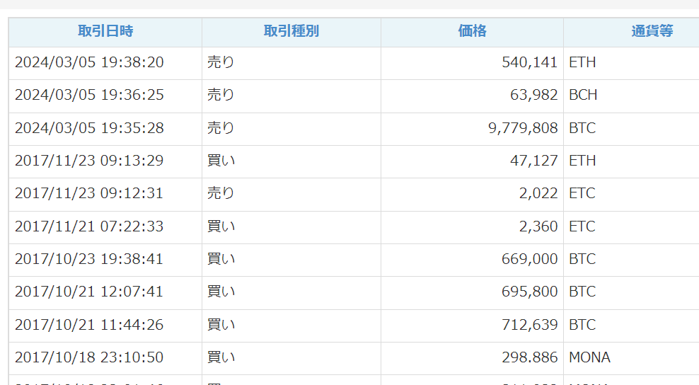Click 売り in the 09:12:31 row

(221, 193)
